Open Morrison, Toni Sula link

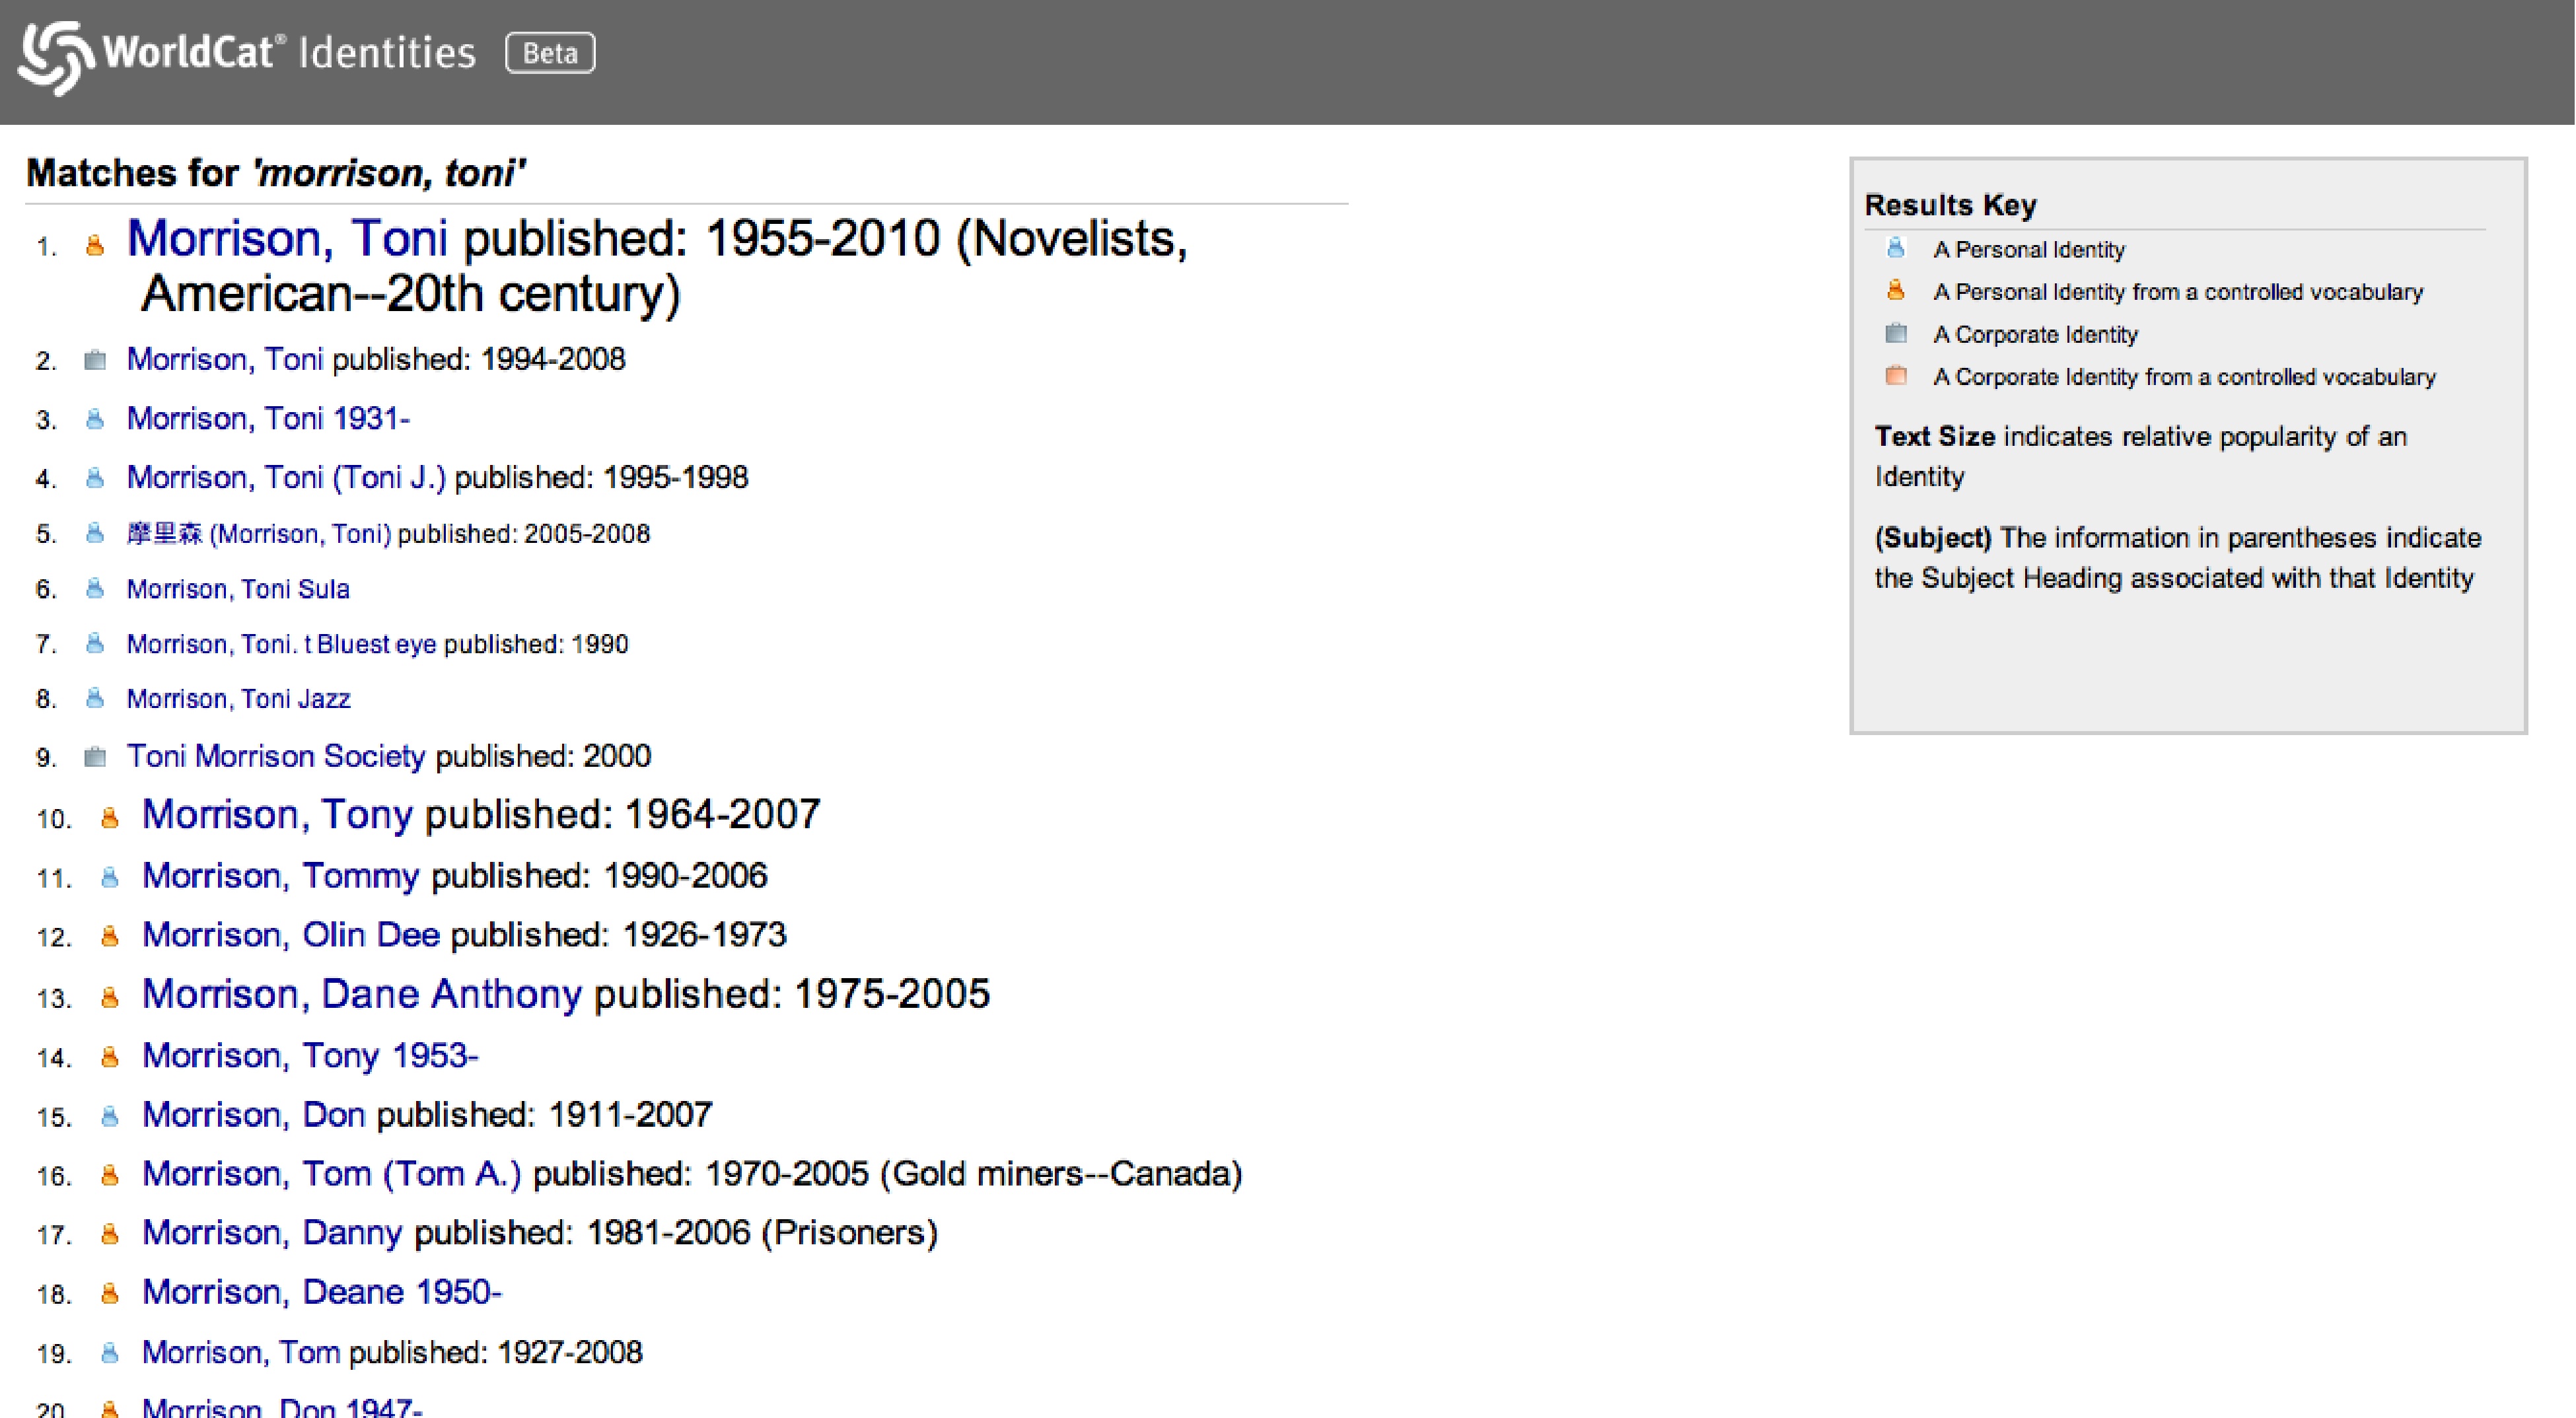(x=238, y=589)
